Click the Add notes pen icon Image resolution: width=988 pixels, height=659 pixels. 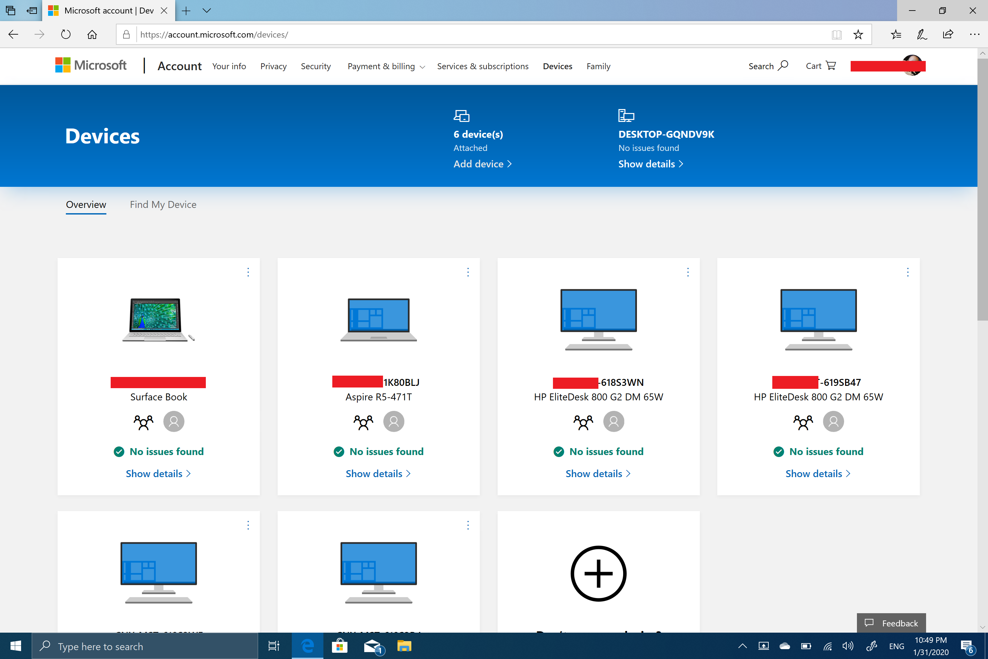click(922, 35)
